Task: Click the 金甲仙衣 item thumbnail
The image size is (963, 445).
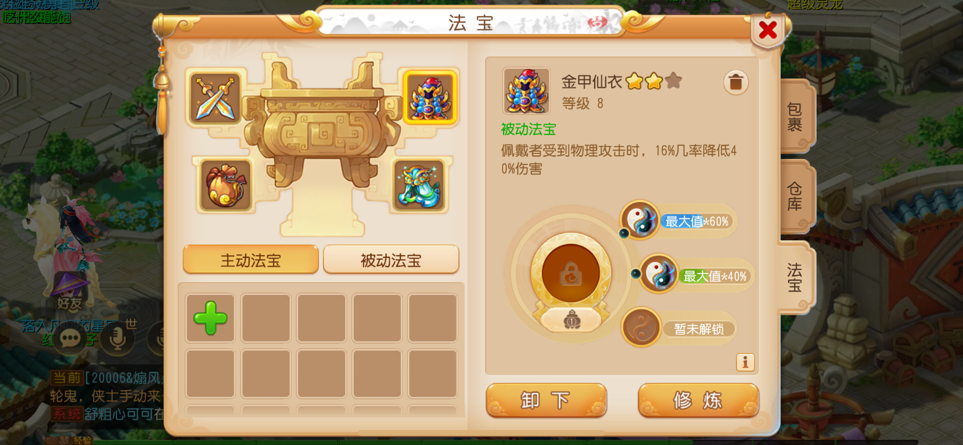Action: (526, 91)
